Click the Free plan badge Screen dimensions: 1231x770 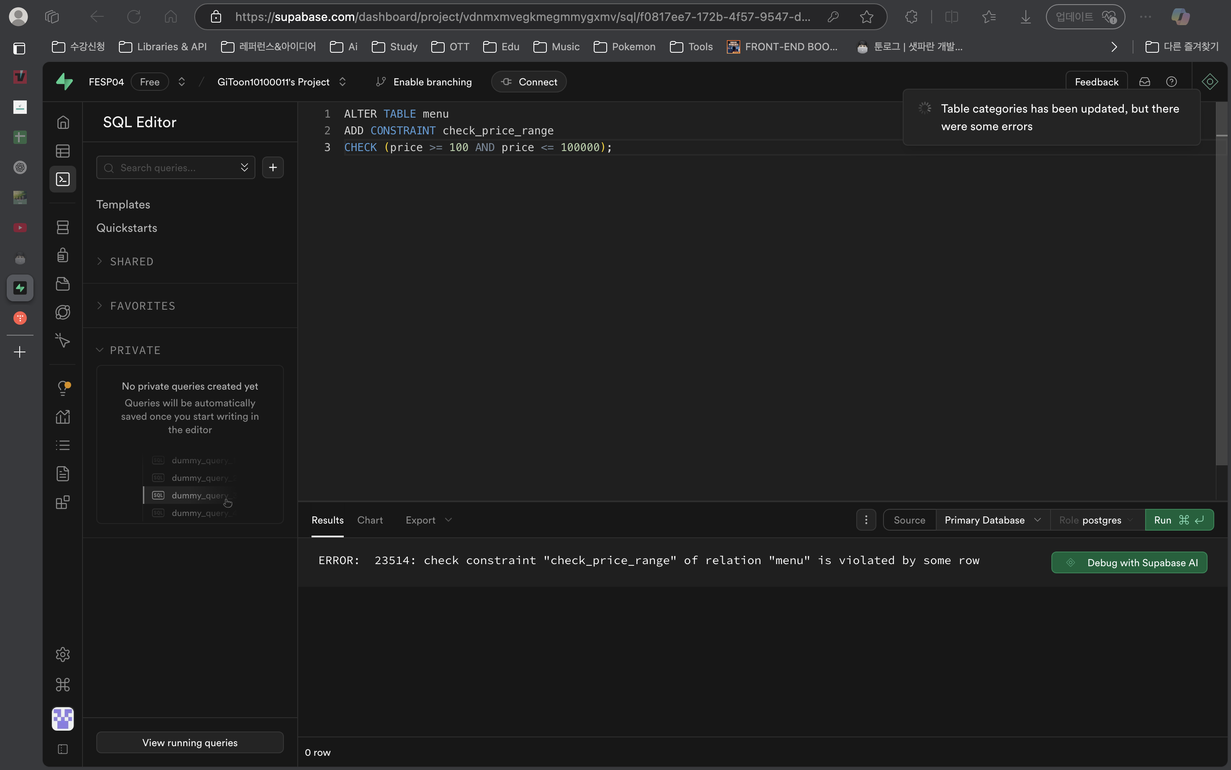[150, 82]
